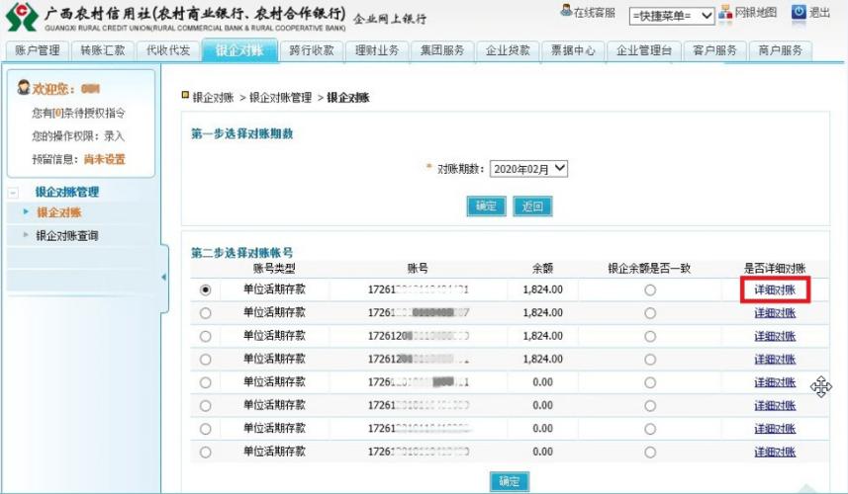Screen dimensions: 848x494
Task: Click the 退出 logout power icon
Action: coord(799,12)
